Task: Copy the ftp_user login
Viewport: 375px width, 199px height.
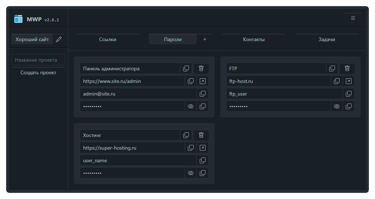Action: 349,94
